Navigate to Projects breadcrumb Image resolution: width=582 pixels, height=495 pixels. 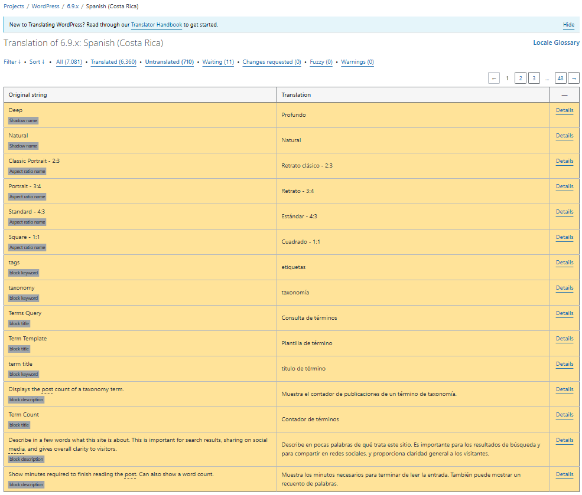pos(14,6)
